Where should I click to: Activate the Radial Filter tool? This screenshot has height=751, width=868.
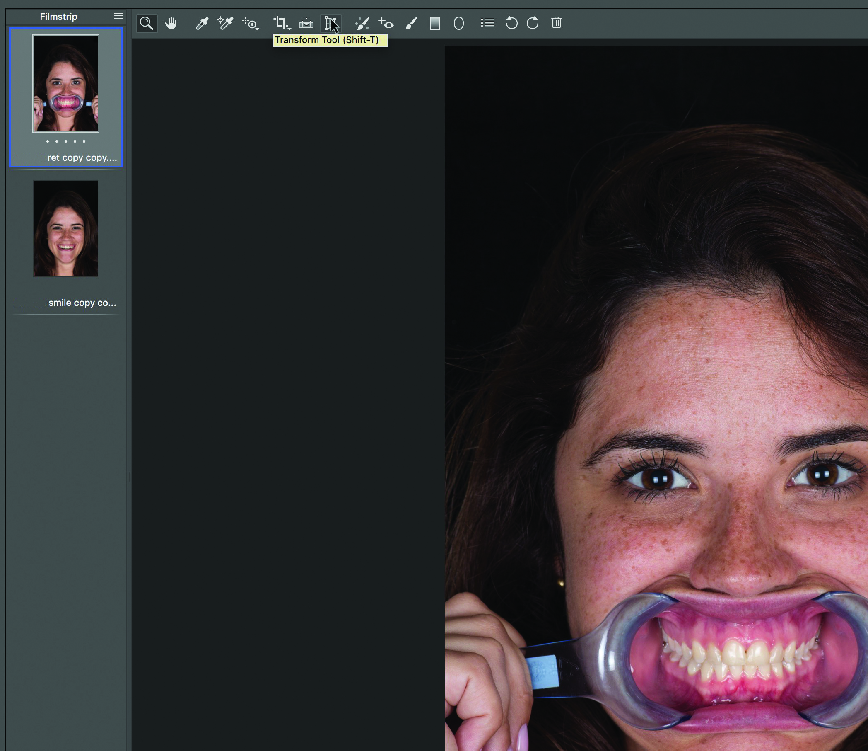pos(459,23)
